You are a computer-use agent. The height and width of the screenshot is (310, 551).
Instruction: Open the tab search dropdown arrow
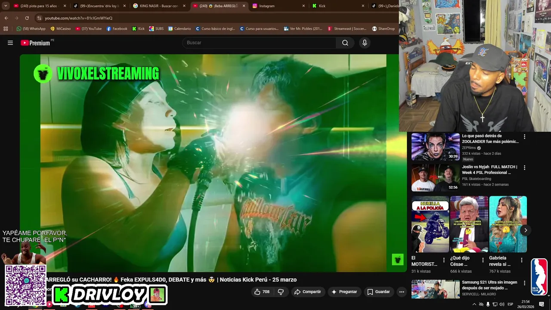(x=6, y=6)
